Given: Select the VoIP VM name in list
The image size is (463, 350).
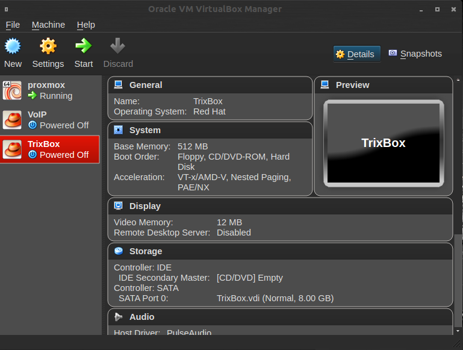Looking at the screenshot, I should (37, 114).
